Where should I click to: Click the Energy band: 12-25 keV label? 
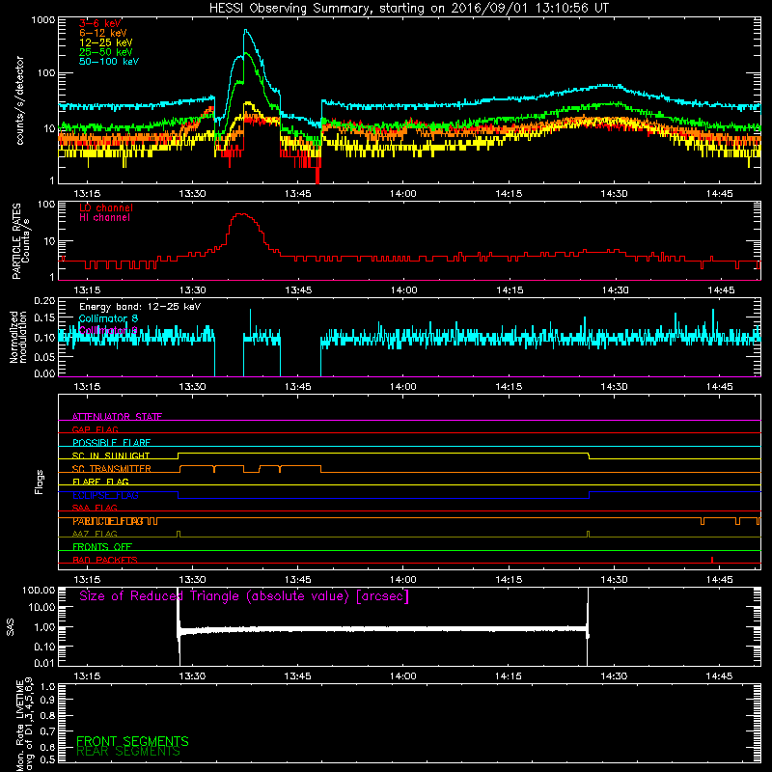[x=140, y=307]
